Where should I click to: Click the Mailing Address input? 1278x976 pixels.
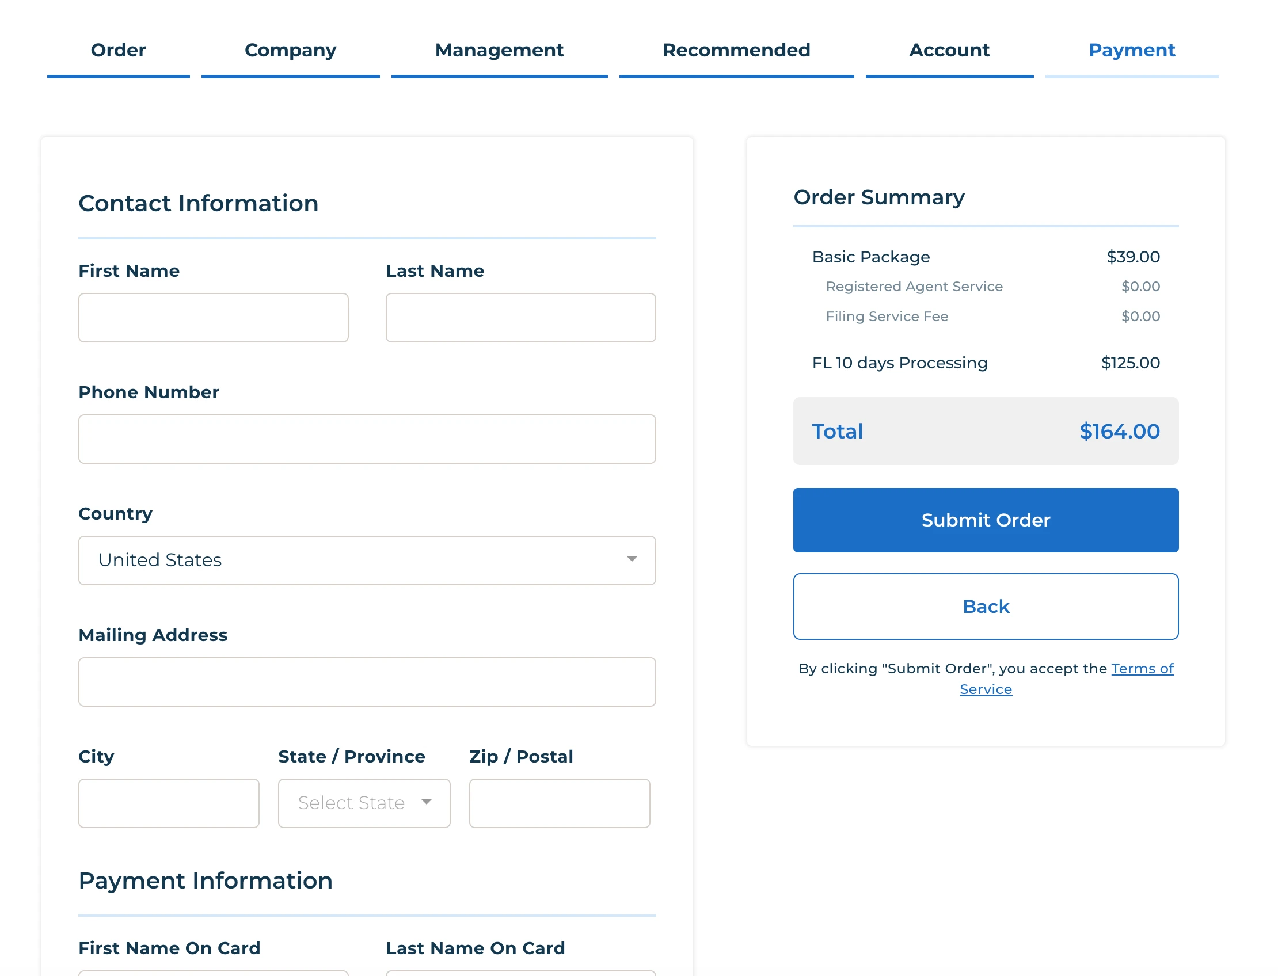(x=366, y=682)
